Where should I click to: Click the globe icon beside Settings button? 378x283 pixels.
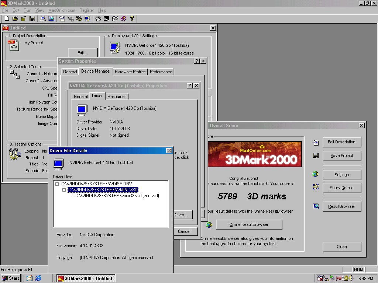point(315,174)
